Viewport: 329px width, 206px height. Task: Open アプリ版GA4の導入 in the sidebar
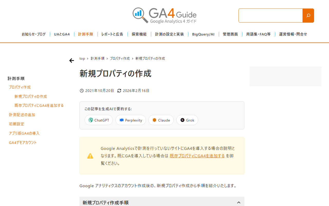point(24,133)
